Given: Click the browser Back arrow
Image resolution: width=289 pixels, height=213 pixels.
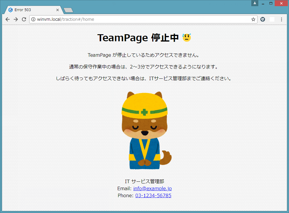Looking at the screenshot, I should [x=8, y=19].
